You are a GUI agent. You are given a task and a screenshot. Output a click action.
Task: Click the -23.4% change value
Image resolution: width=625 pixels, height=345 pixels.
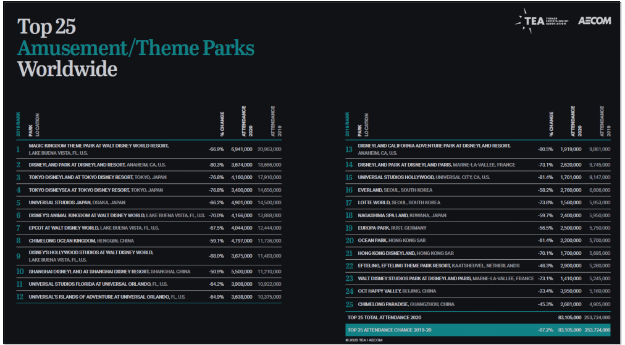545,291
